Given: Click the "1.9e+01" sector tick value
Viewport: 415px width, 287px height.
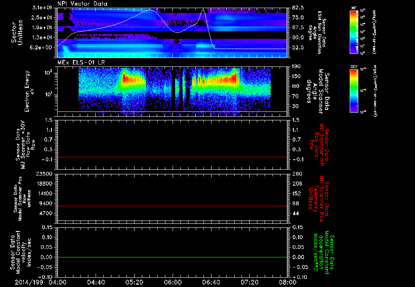Looking at the screenshot, I should point(42,28).
